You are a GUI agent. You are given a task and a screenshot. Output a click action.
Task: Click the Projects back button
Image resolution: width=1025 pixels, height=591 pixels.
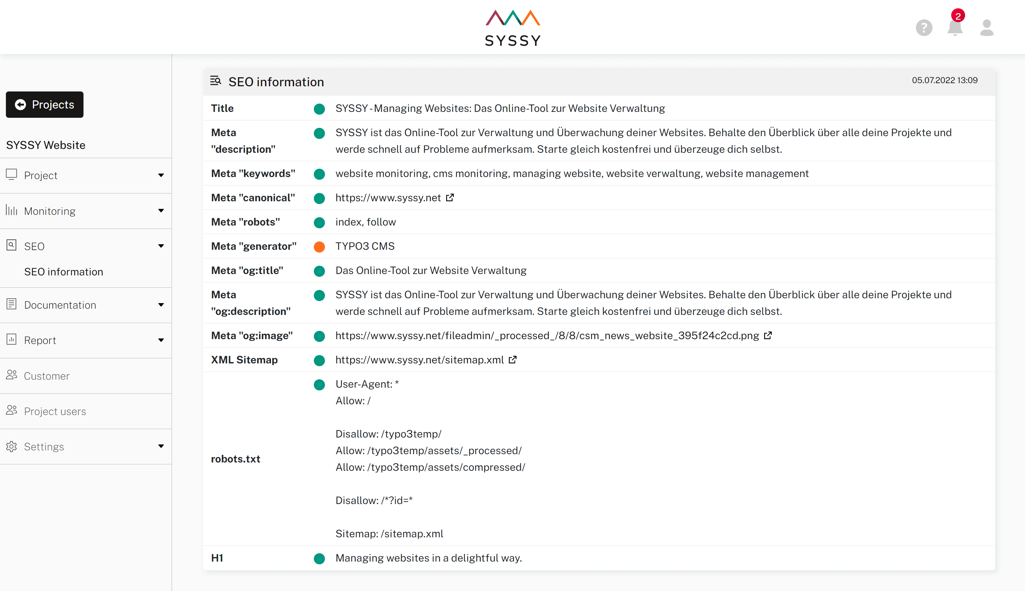click(44, 104)
